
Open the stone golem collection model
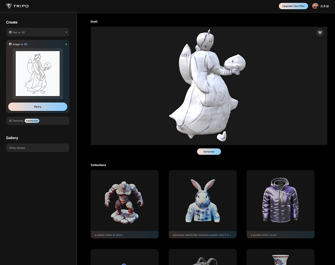tap(125, 203)
